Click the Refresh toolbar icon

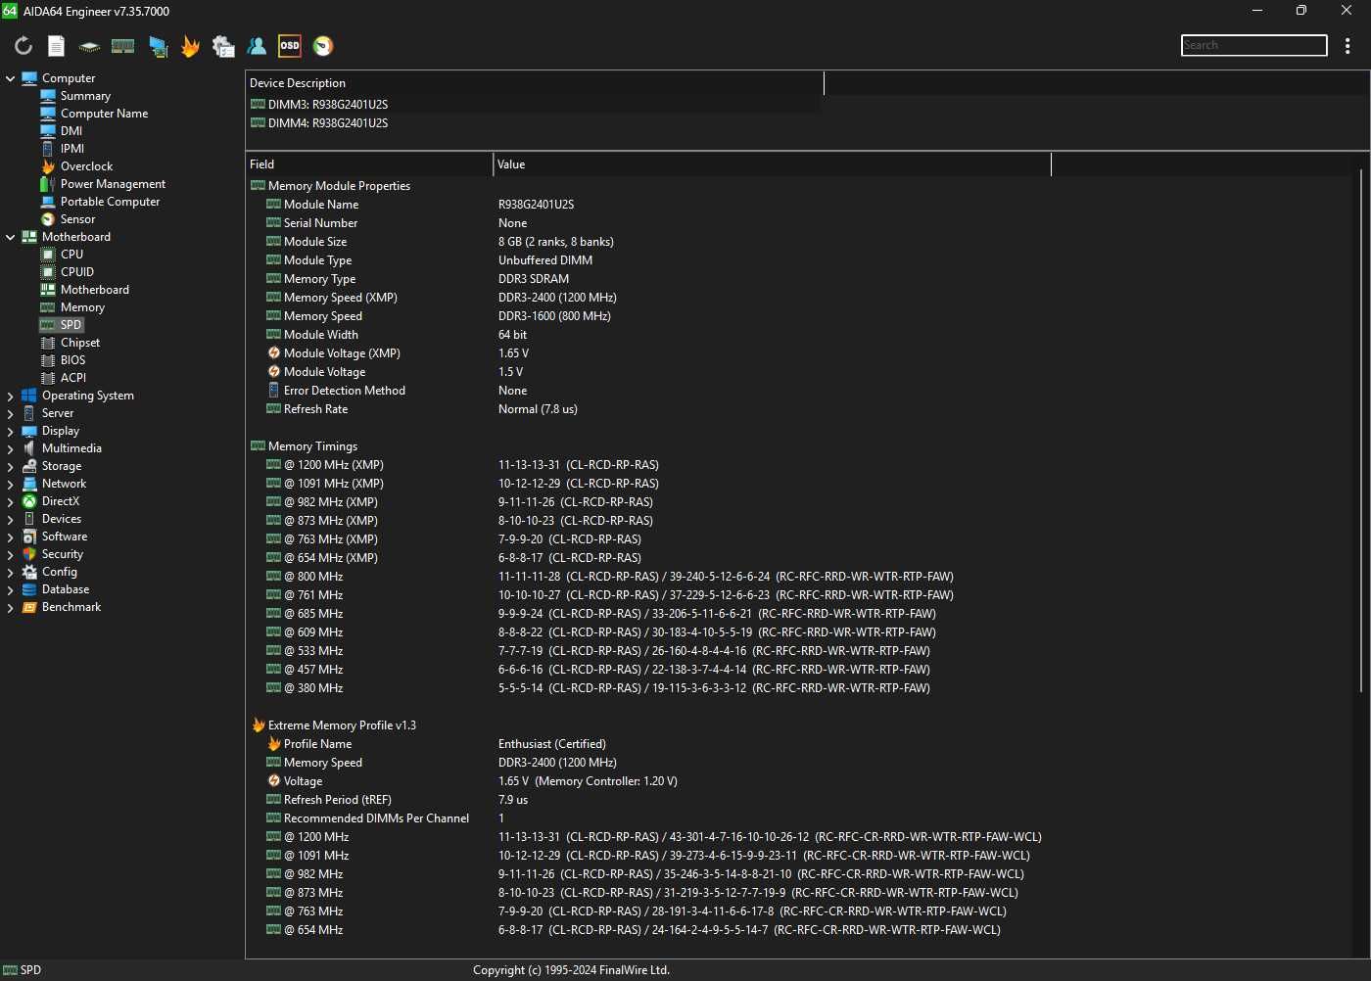coord(24,46)
